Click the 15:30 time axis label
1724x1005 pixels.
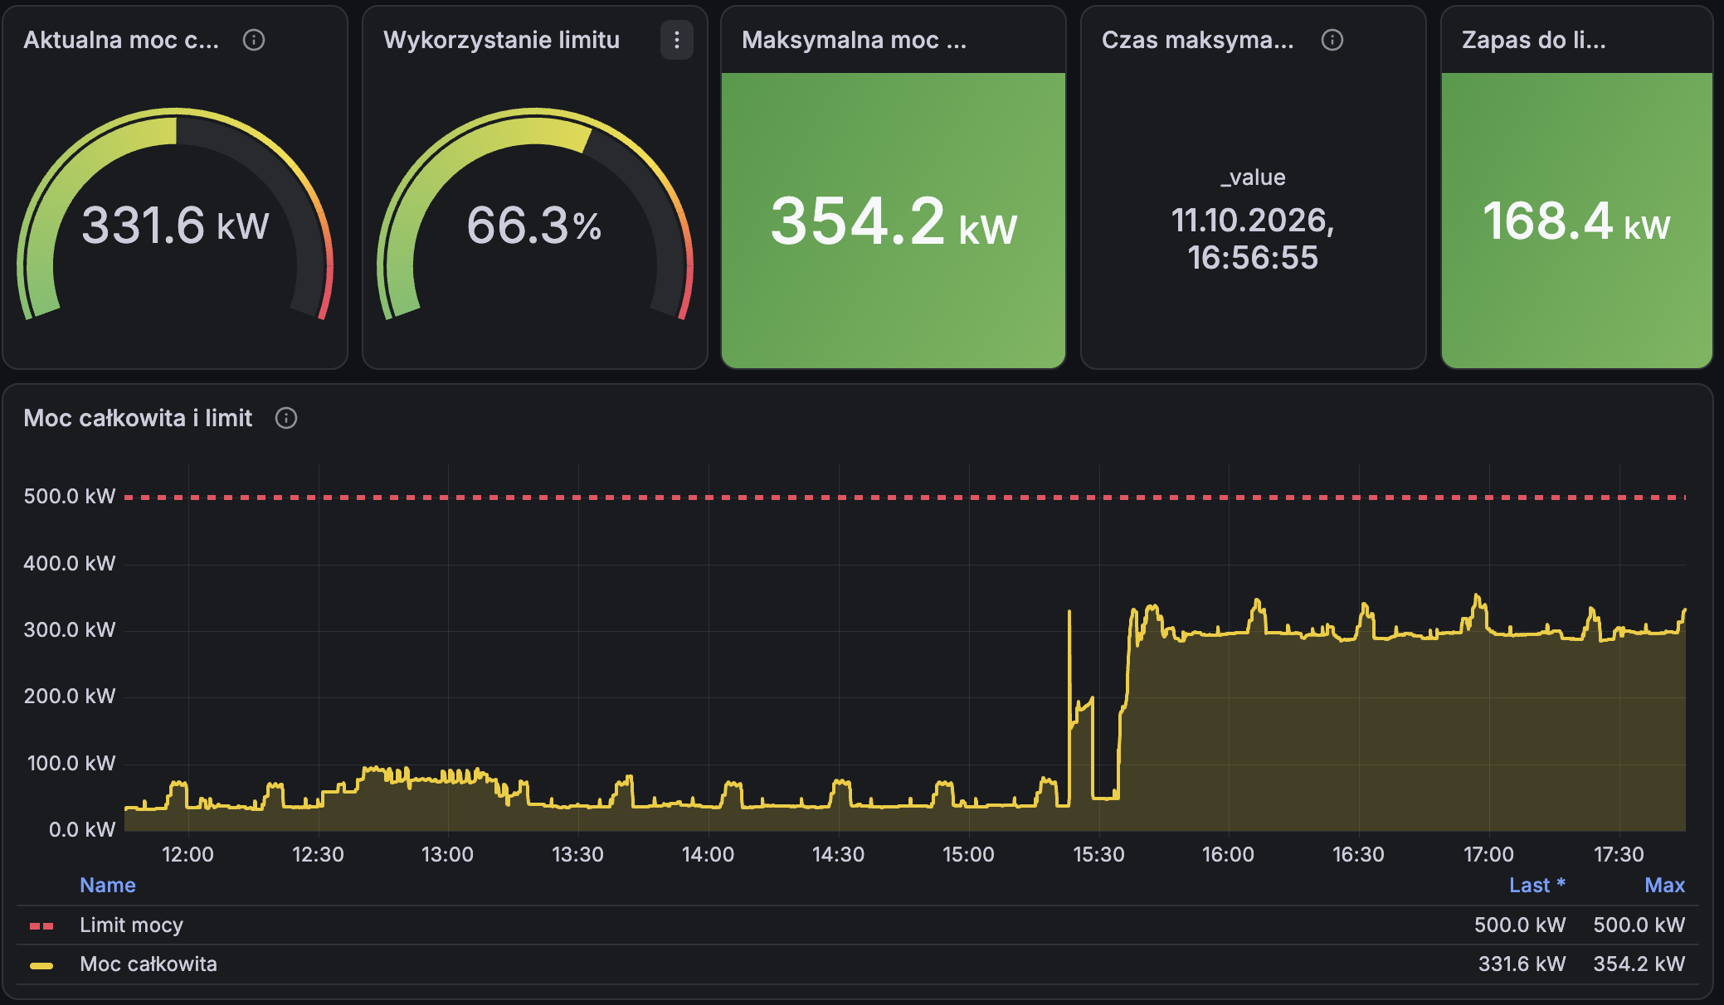click(1098, 854)
